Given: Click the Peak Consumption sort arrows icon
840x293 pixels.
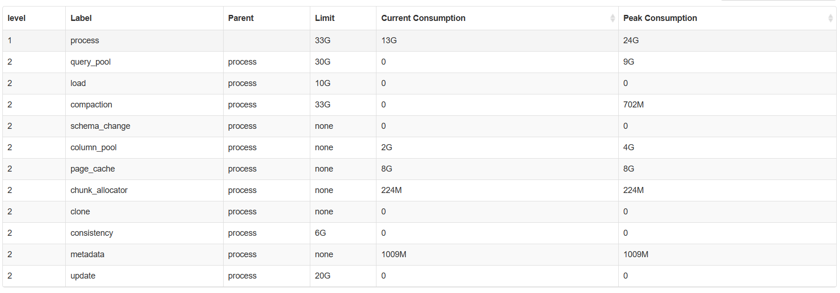Looking at the screenshot, I should (x=830, y=18).
